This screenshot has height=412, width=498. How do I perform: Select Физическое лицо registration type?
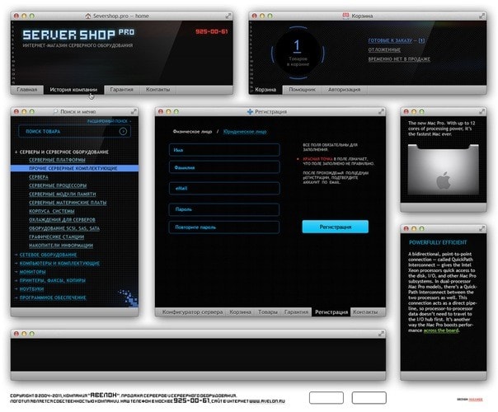(192, 131)
